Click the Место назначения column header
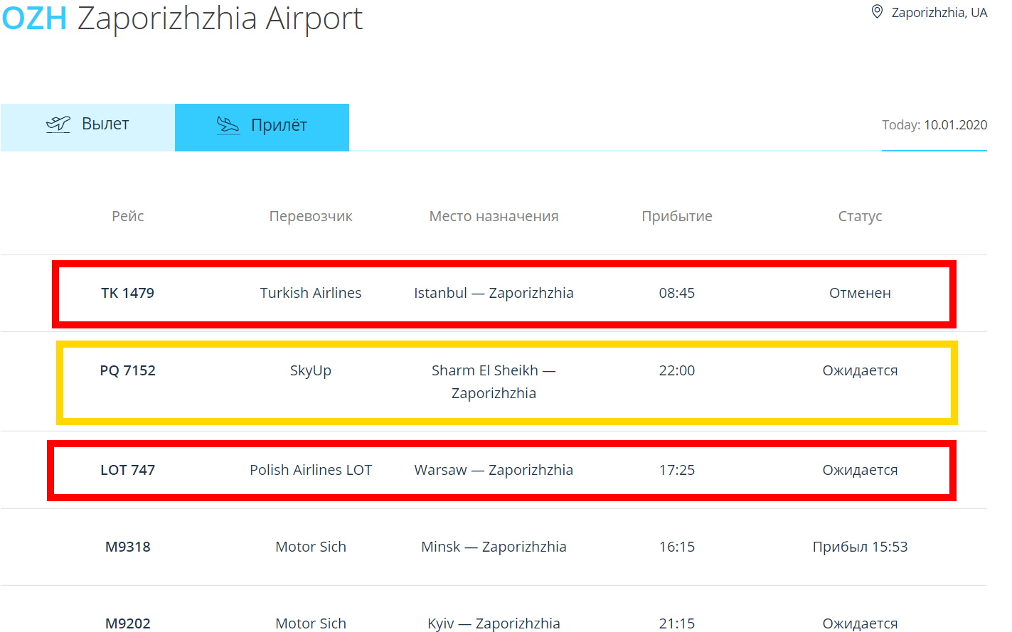 tap(494, 216)
